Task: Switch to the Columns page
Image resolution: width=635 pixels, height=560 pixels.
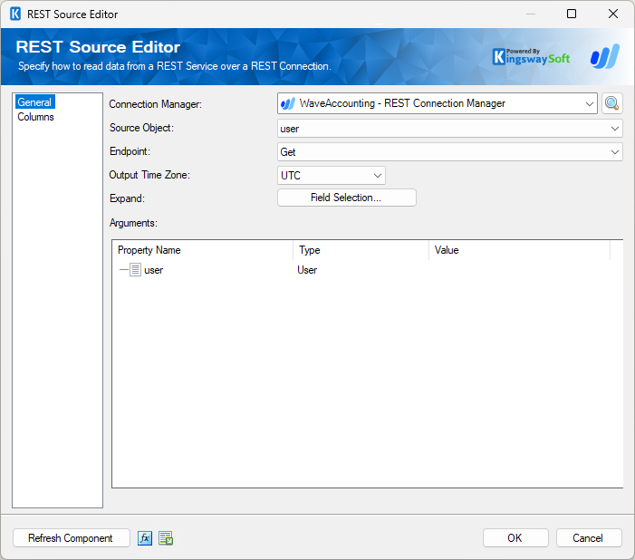Action: tap(35, 117)
